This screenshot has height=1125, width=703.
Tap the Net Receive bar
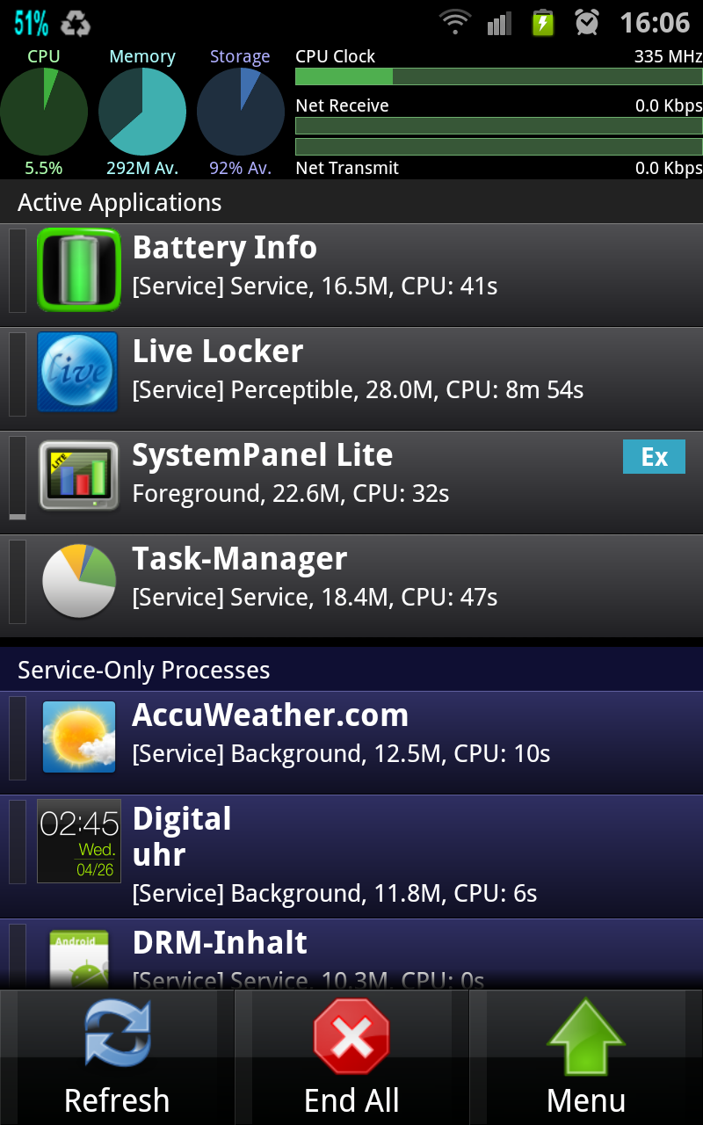499,126
